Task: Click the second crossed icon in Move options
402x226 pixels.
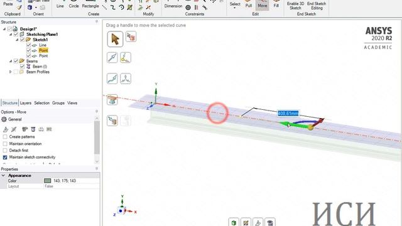Action: tap(14, 129)
